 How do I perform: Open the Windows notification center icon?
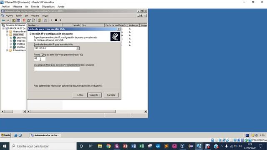pyautogui.click(x=260, y=146)
